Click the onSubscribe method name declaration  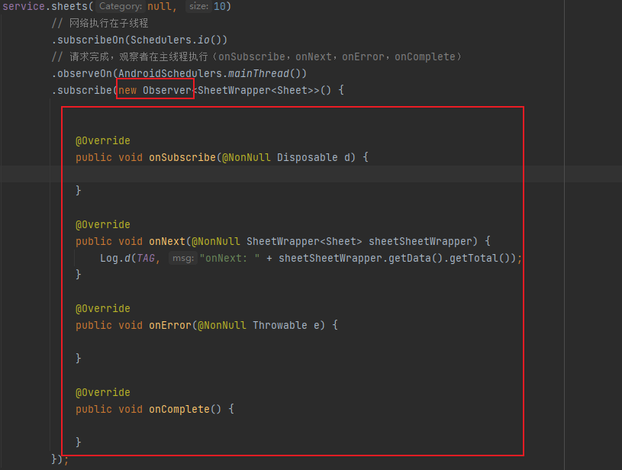(x=182, y=157)
